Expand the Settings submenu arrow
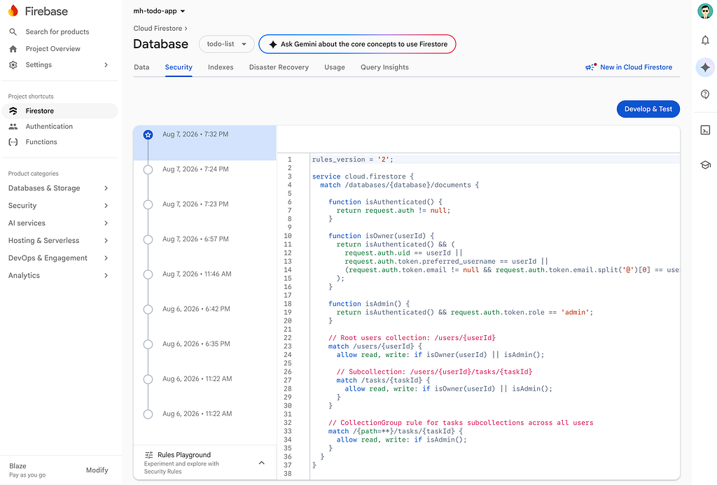 [106, 65]
